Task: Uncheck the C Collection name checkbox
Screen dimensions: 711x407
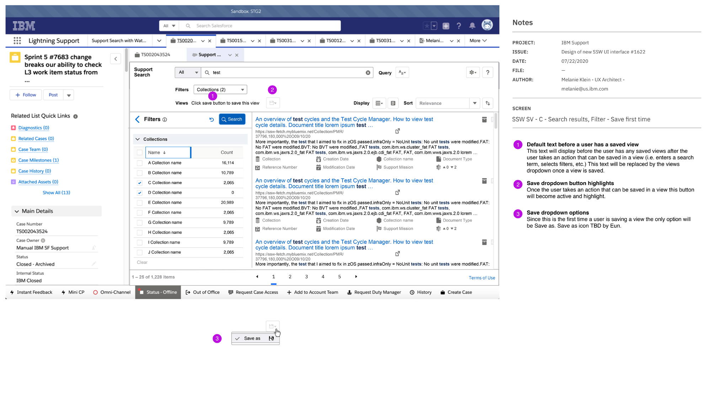Action: (x=140, y=183)
